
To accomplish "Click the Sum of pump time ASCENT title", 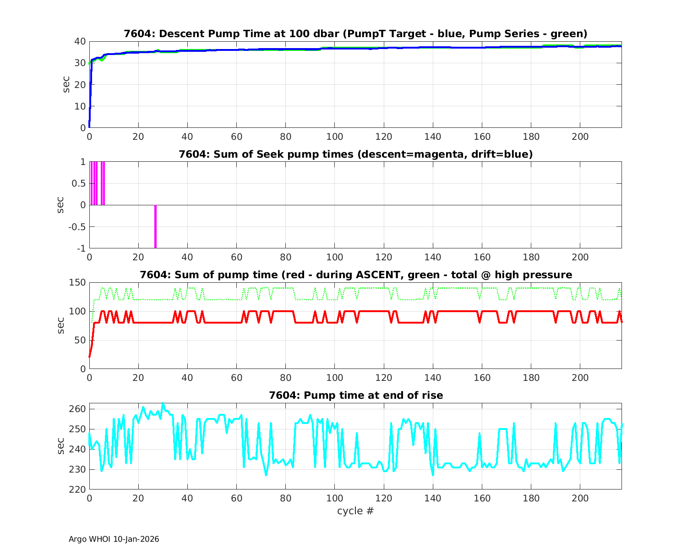I will [x=355, y=275].
